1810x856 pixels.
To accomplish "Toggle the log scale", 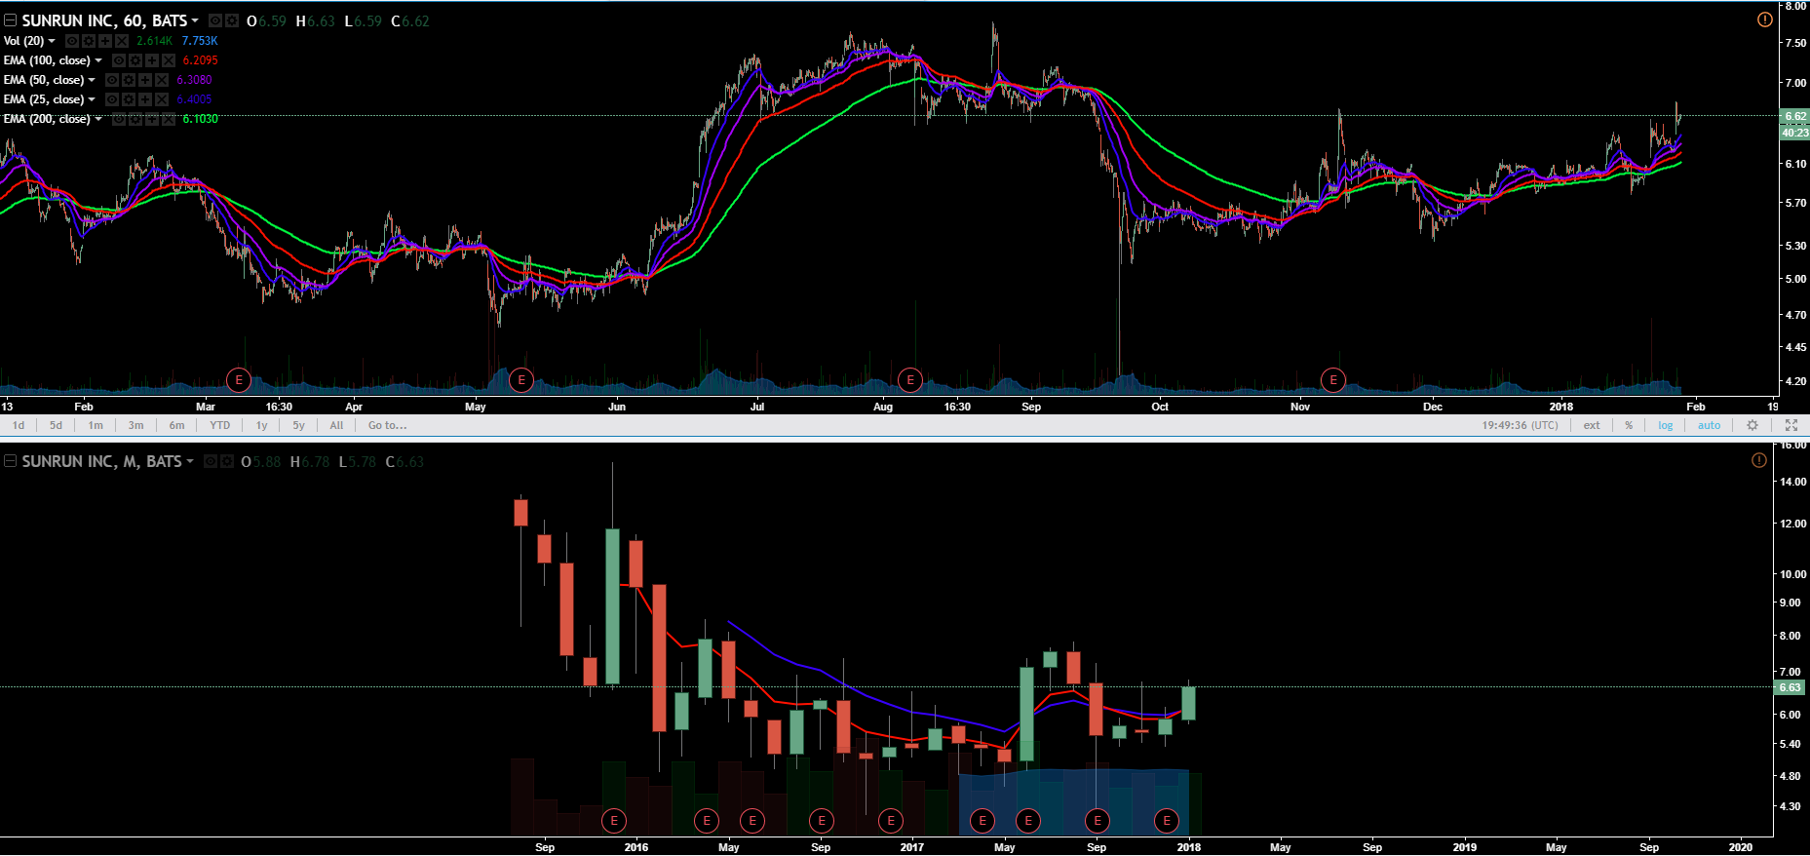I will tap(1666, 425).
